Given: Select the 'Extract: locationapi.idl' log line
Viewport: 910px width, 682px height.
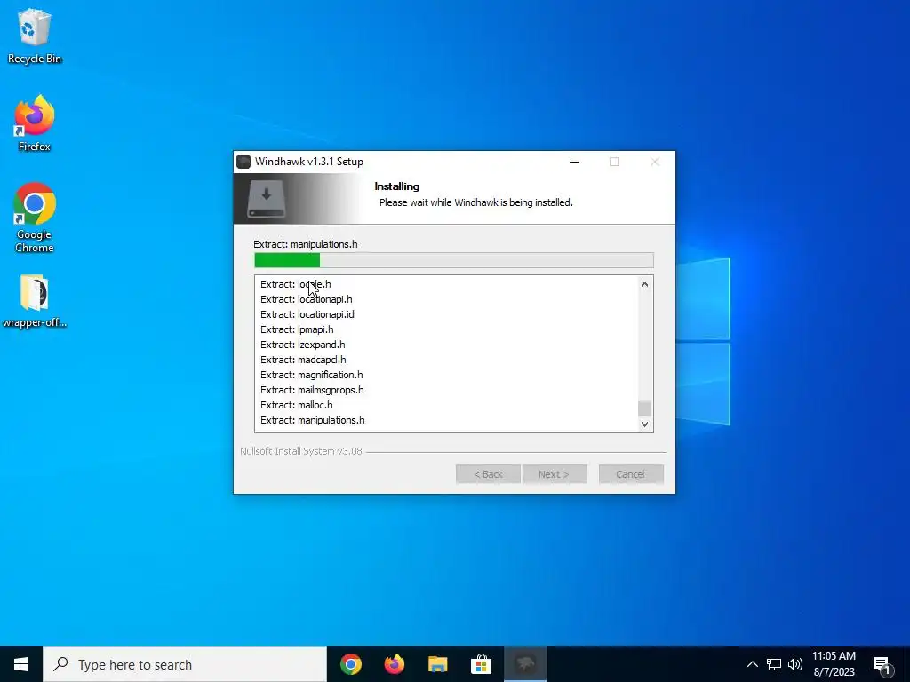Looking at the screenshot, I should 308,314.
